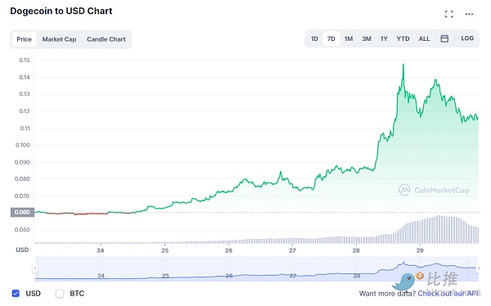The height and width of the screenshot is (306, 491).
Task: Select the 1M time range
Action: click(349, 38)
